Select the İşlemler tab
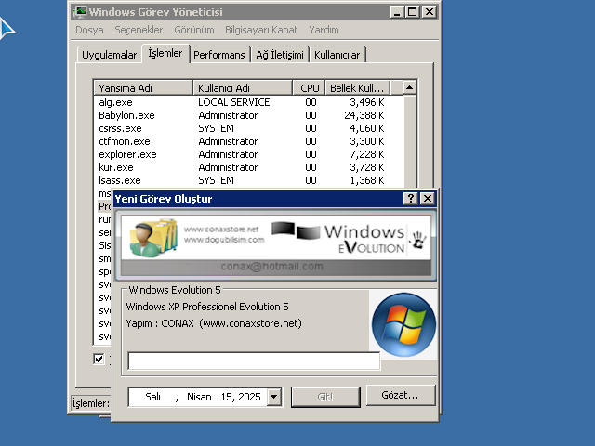 (x=165, y=53)
